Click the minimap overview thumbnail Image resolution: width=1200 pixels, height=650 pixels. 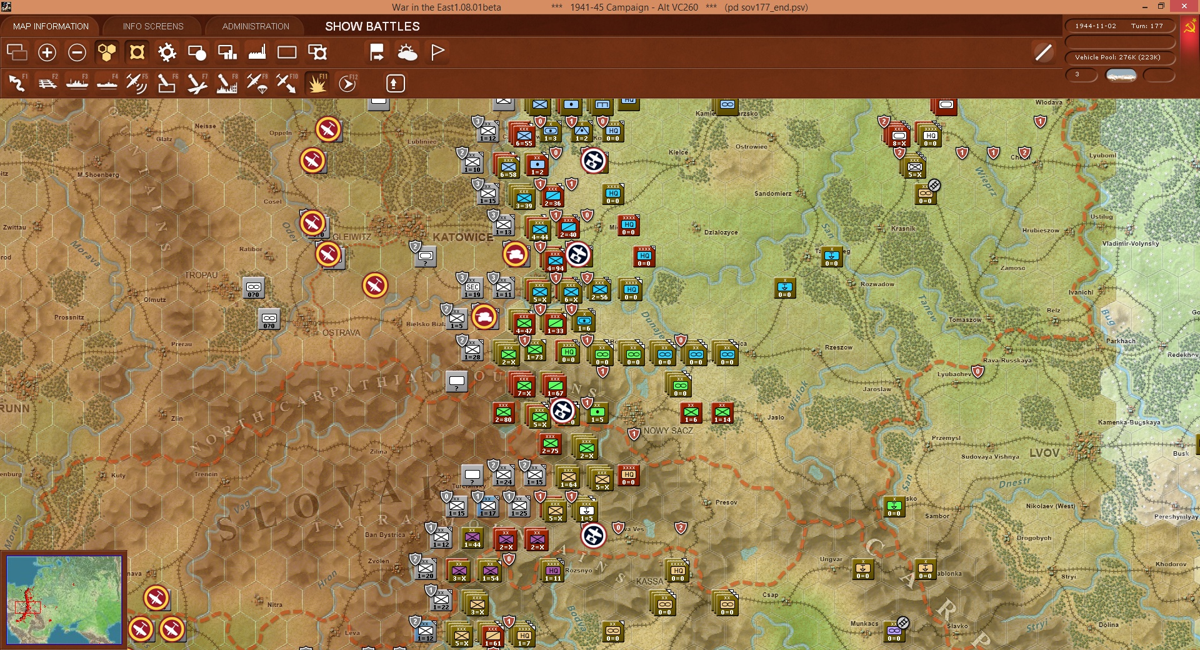(64, 600)
